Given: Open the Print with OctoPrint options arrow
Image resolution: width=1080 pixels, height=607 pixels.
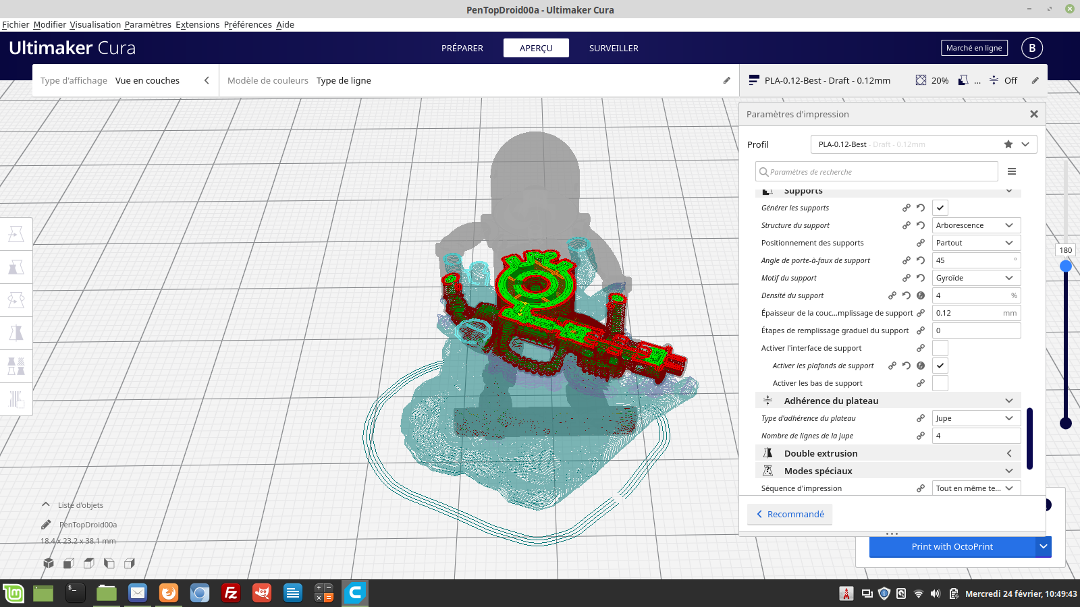Looking at the screenshot, I should [1044, 546].
